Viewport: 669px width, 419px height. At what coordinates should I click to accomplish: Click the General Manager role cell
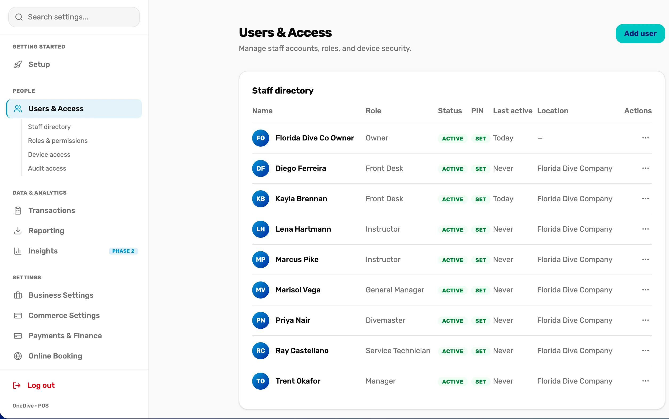pyautogui.click(x=395, y=290)
